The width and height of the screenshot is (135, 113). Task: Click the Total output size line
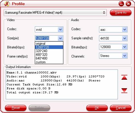tap(33, 93)
